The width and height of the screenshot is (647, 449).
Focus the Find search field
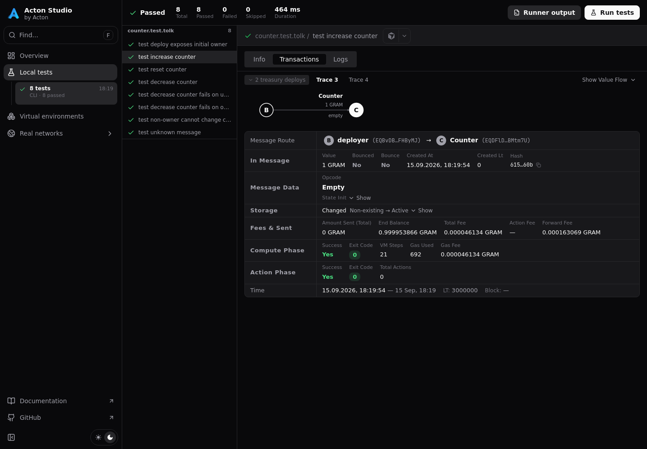click(61, 35)
